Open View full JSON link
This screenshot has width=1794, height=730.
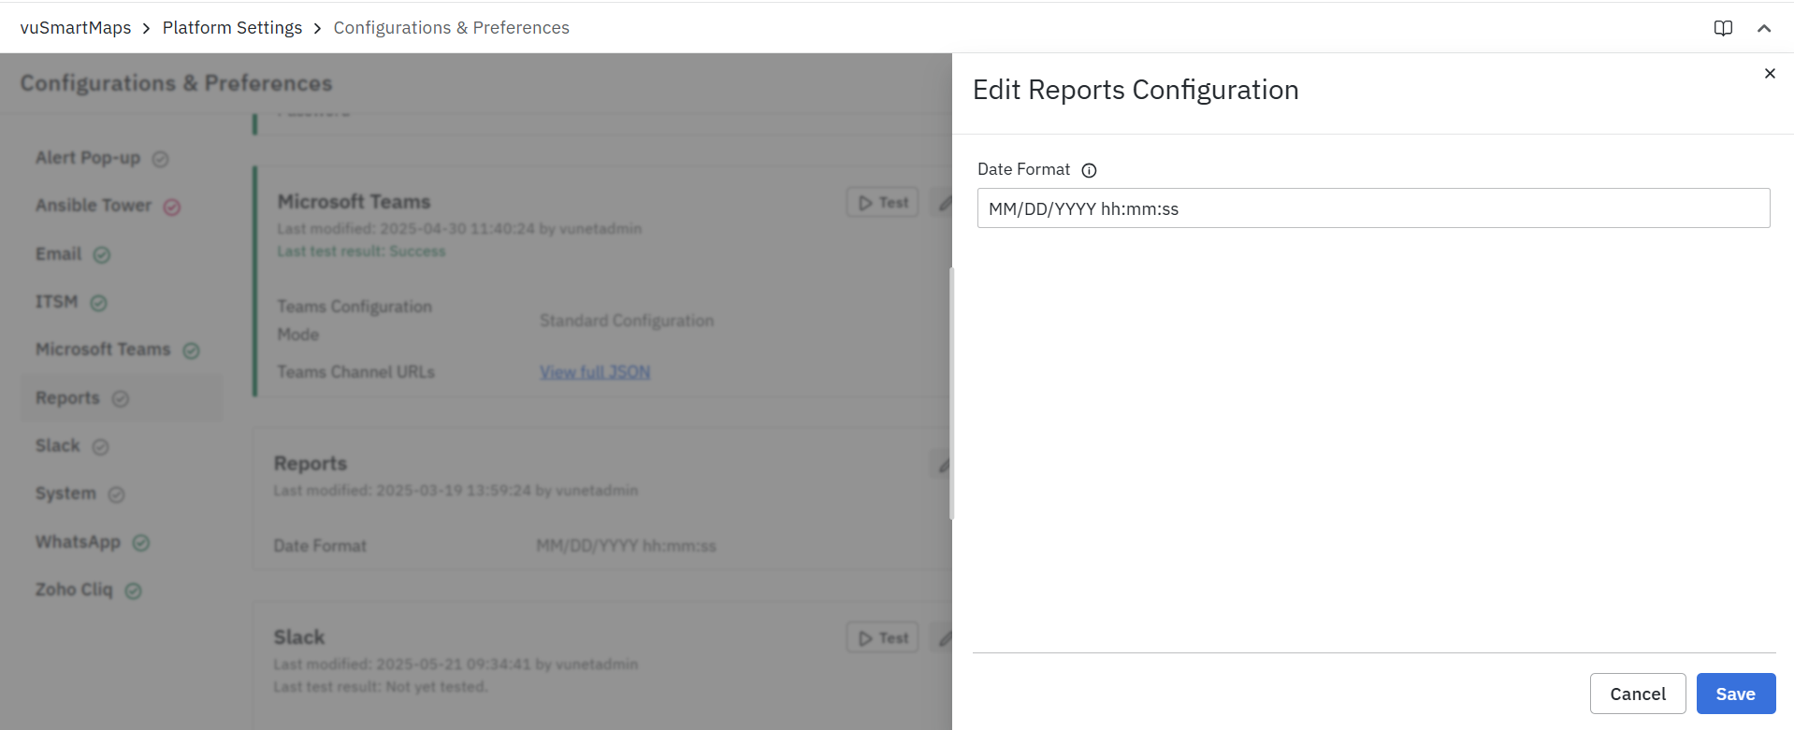click(595, 372)
